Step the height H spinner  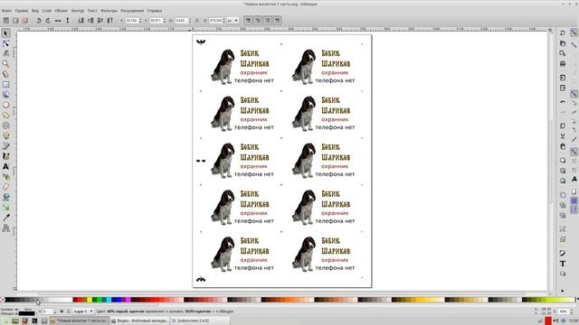(x=223, y=20)
